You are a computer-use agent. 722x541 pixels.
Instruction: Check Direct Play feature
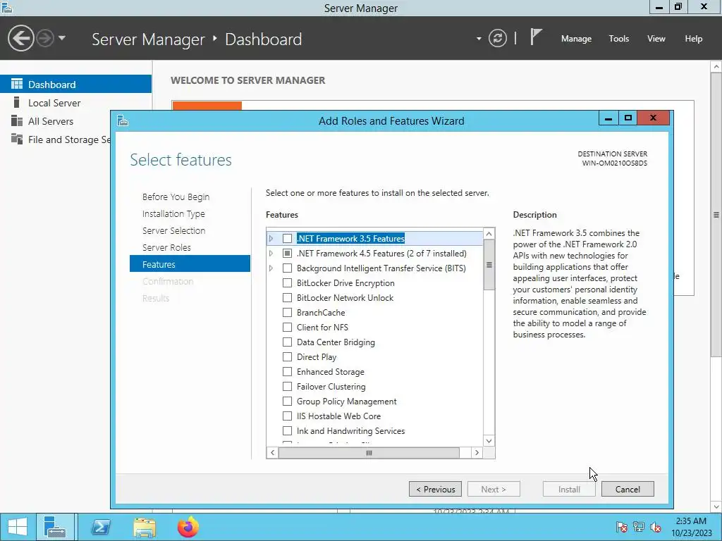288,356
